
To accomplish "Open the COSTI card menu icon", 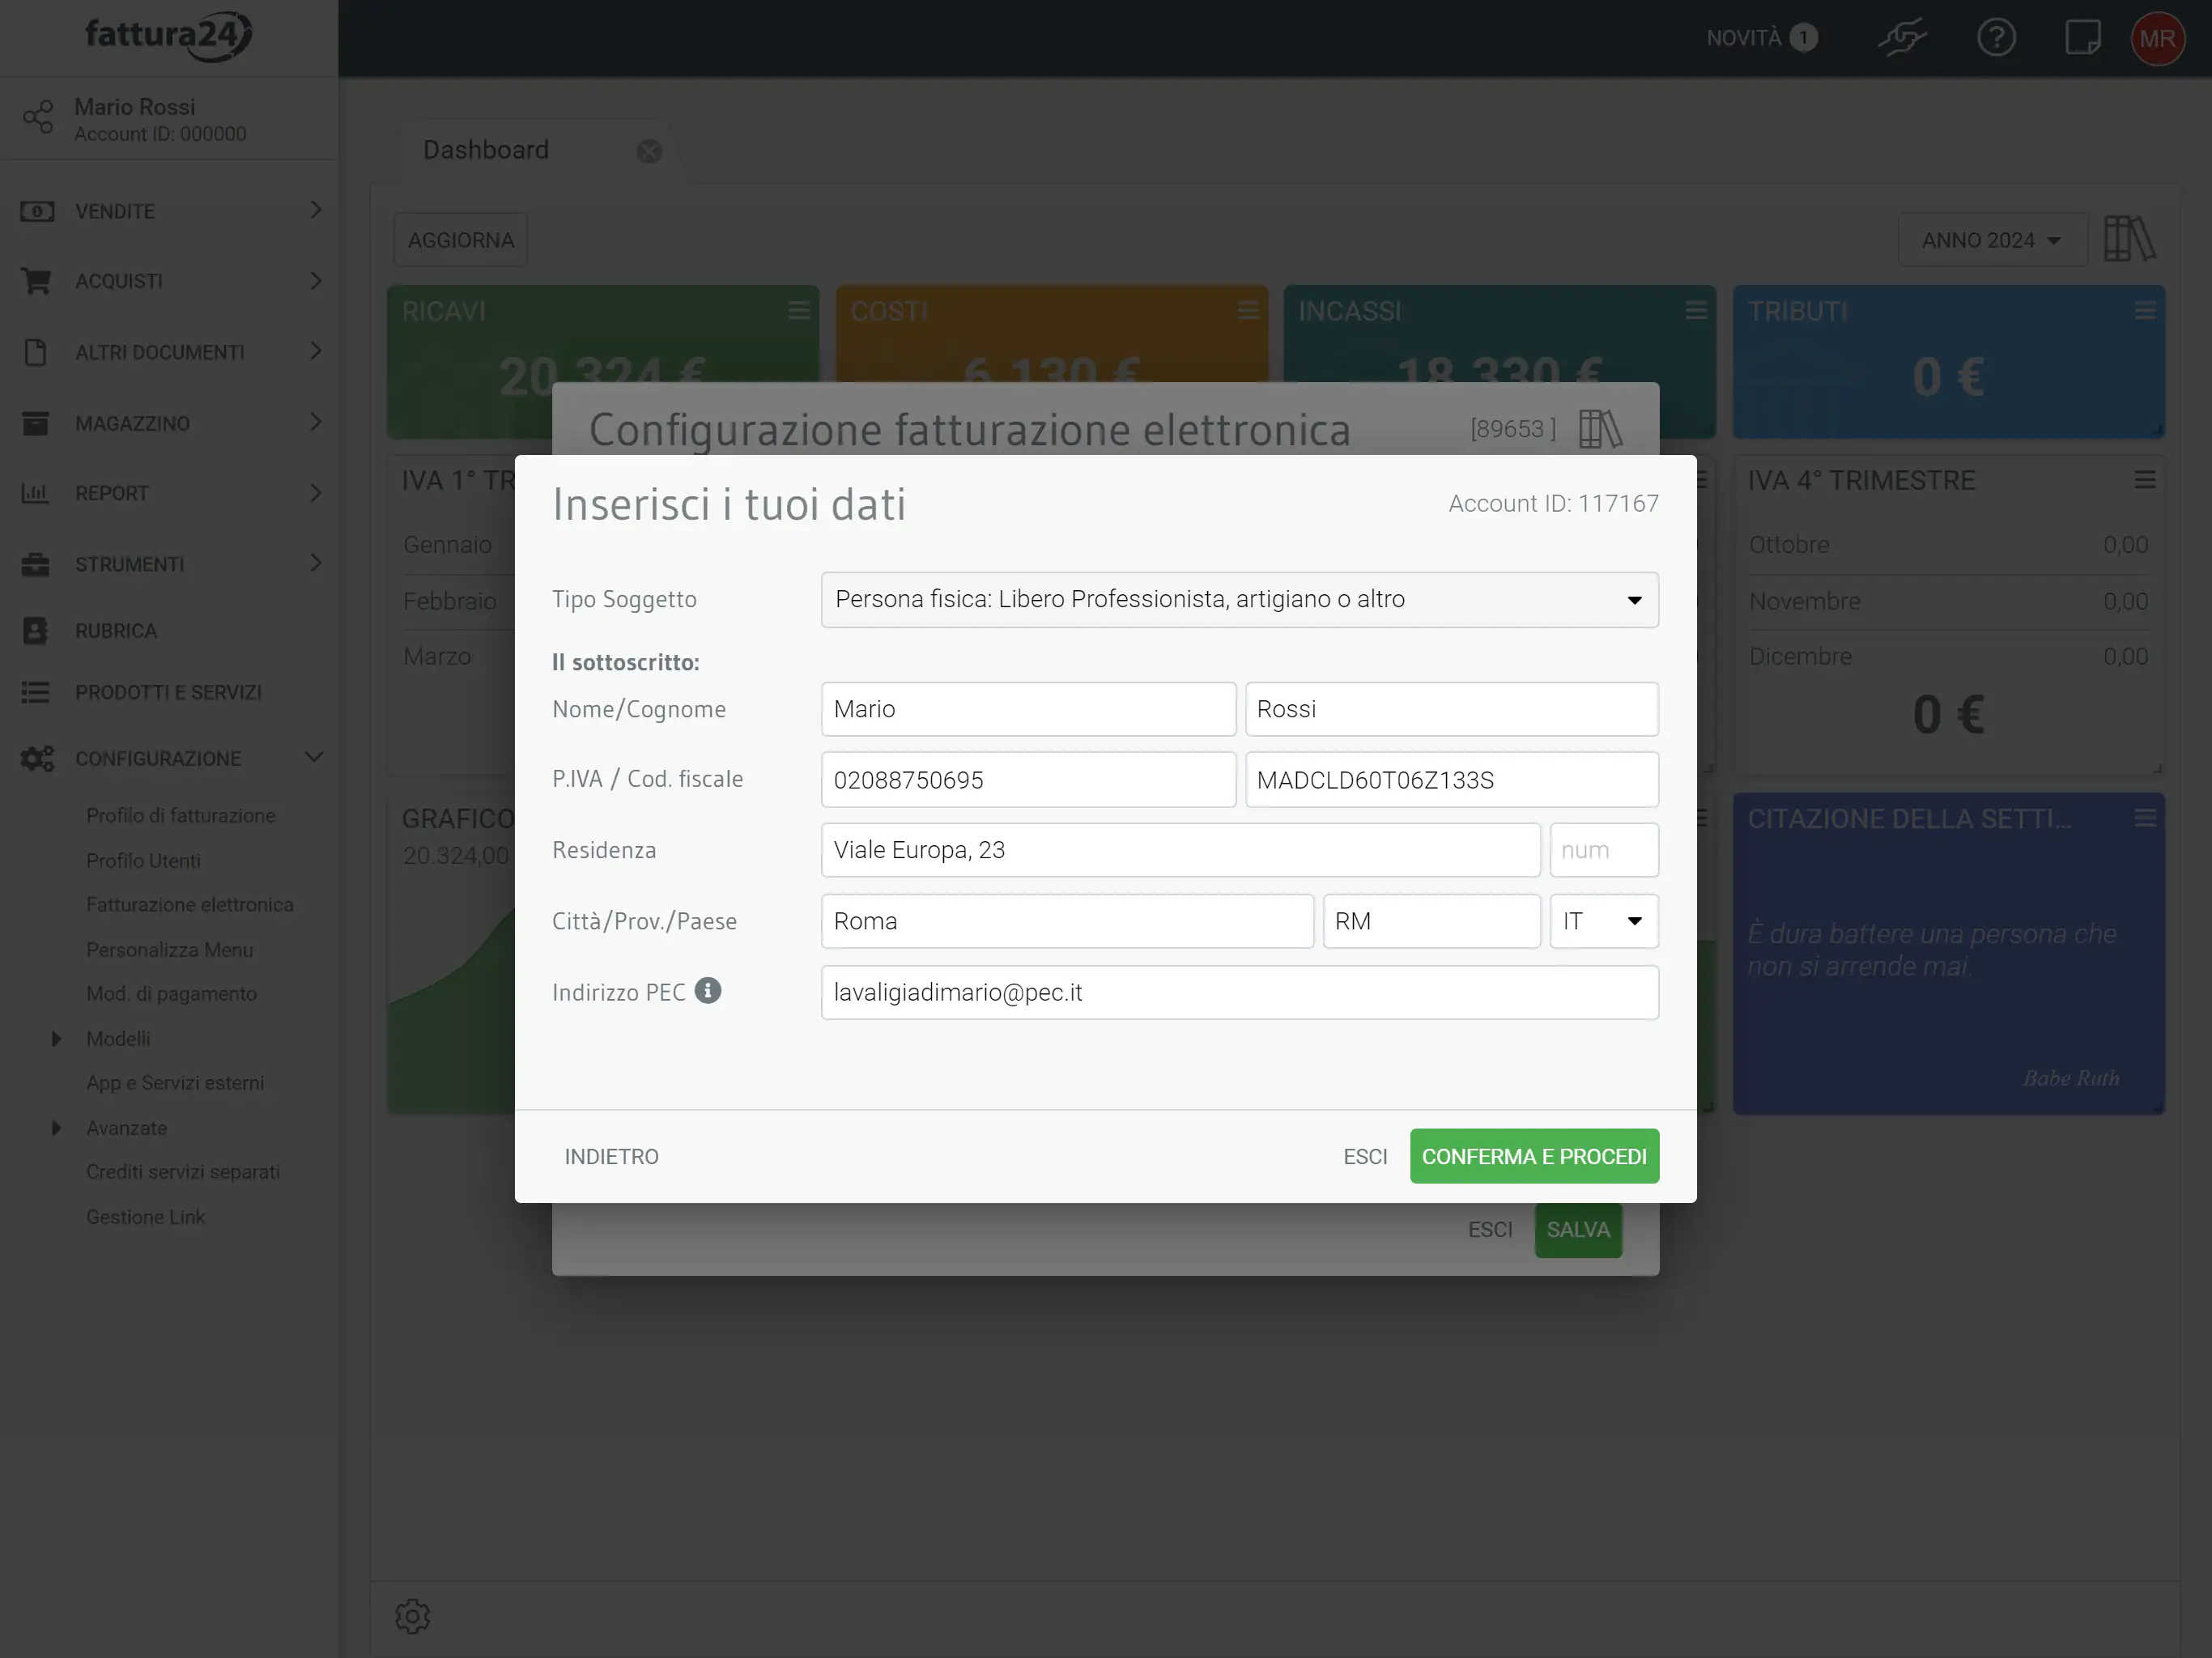I will [1247, 311].
